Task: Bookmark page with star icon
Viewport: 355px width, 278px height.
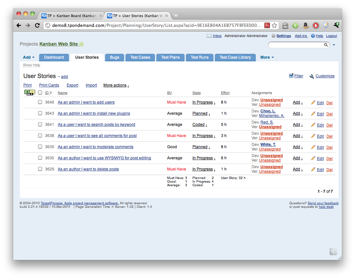Action: pyautogui.click(x=275, y=25)
